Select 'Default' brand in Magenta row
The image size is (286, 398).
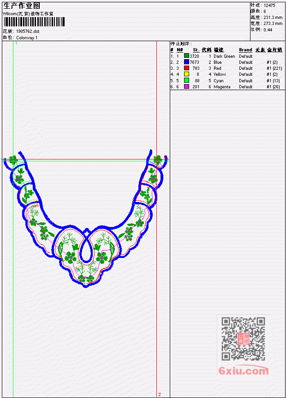click(246, 87)
